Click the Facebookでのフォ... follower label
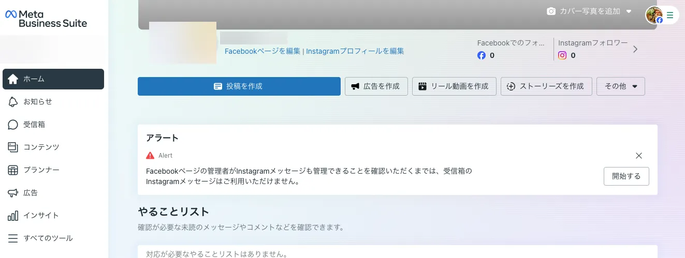The image size is (685, 258). [x=511, y=43]
